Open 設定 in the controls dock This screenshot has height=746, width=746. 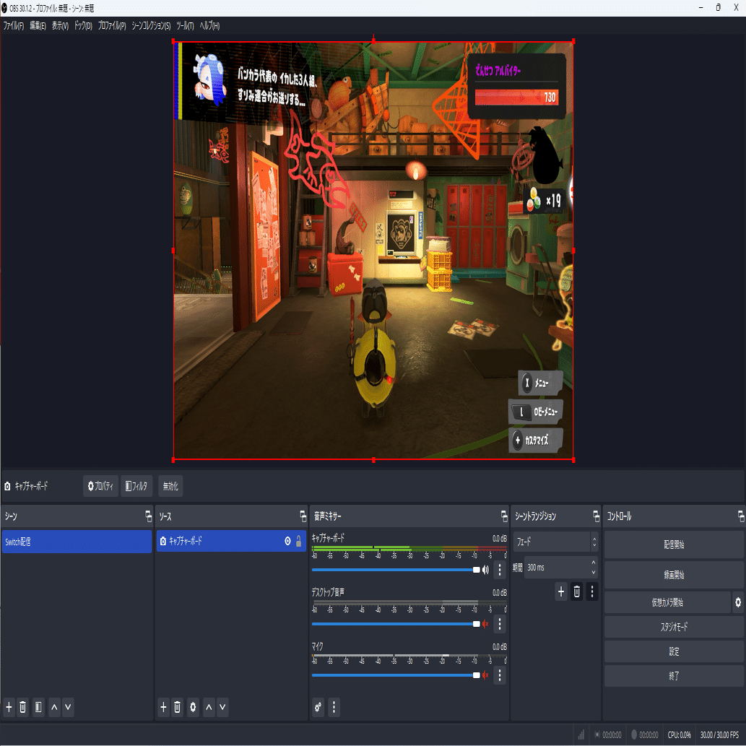click(x=674, y=651)
